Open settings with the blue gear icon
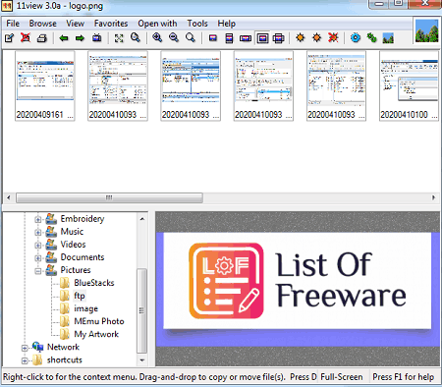This screenshot has height=387, width=442. pyautogui.click(x=356, y=38)
